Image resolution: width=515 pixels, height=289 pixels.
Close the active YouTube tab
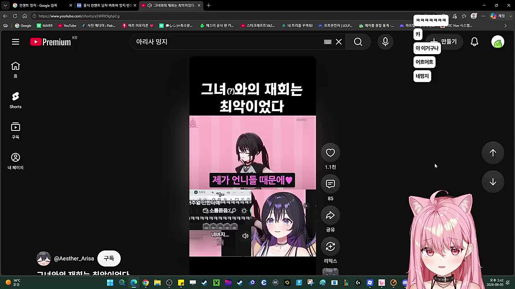point(199,6)
